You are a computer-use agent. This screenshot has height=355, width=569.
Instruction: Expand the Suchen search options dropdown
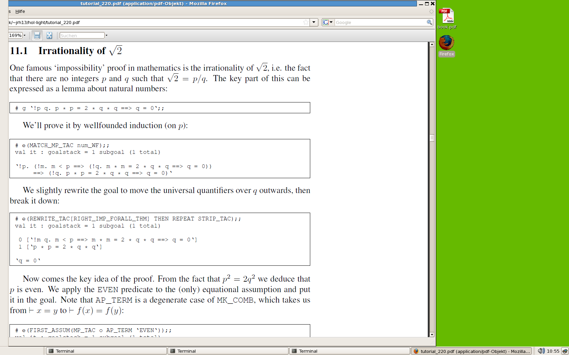(106, 35)
